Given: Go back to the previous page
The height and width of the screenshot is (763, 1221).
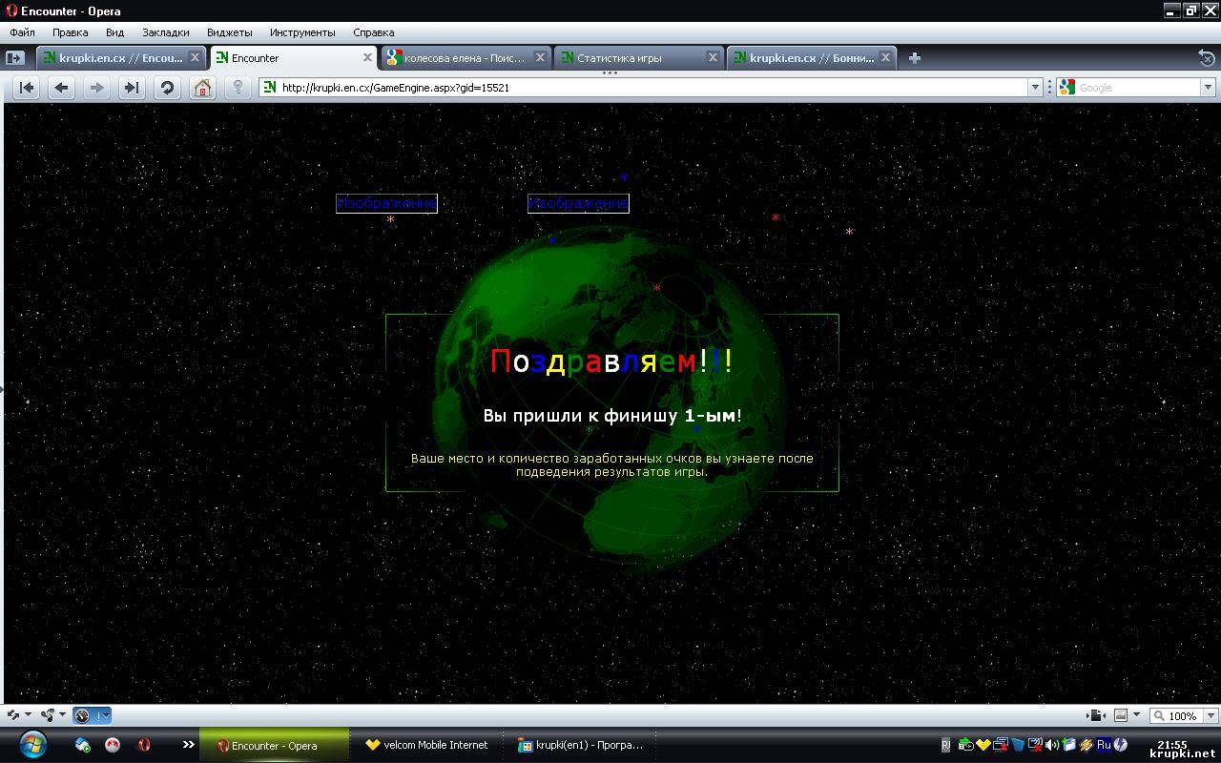Looking at the screenshot, I should pos(62,88).
